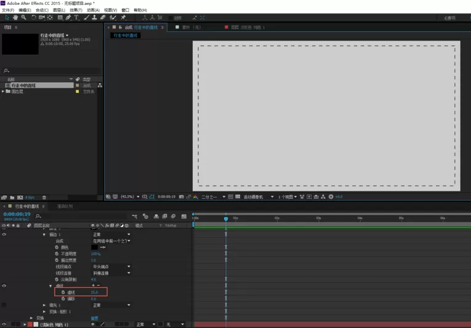Toggle stopwatch for 尖角限制 property
The height and width of the screenshot is (328, 471).
click(57, 279)
